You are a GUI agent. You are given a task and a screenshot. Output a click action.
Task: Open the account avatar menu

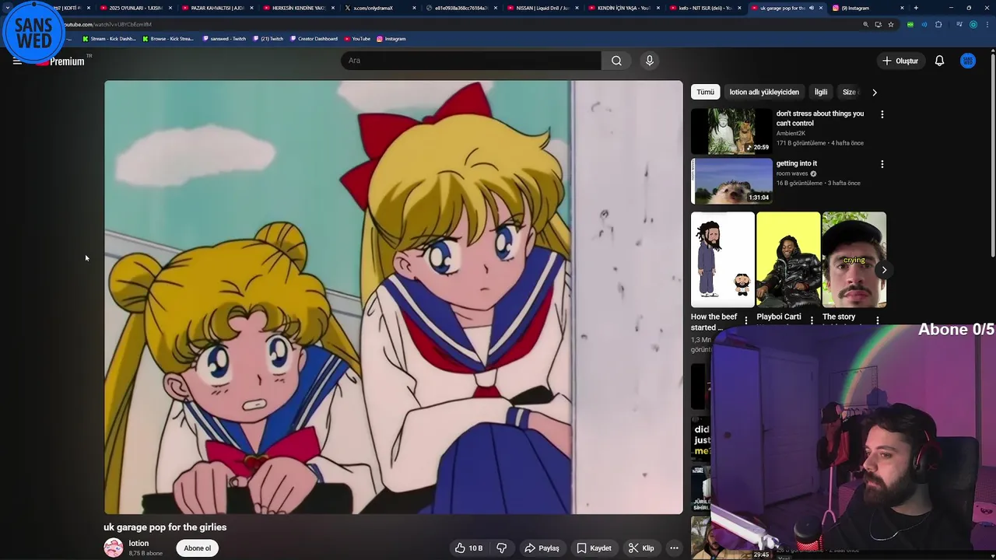[x=968, y=61]
